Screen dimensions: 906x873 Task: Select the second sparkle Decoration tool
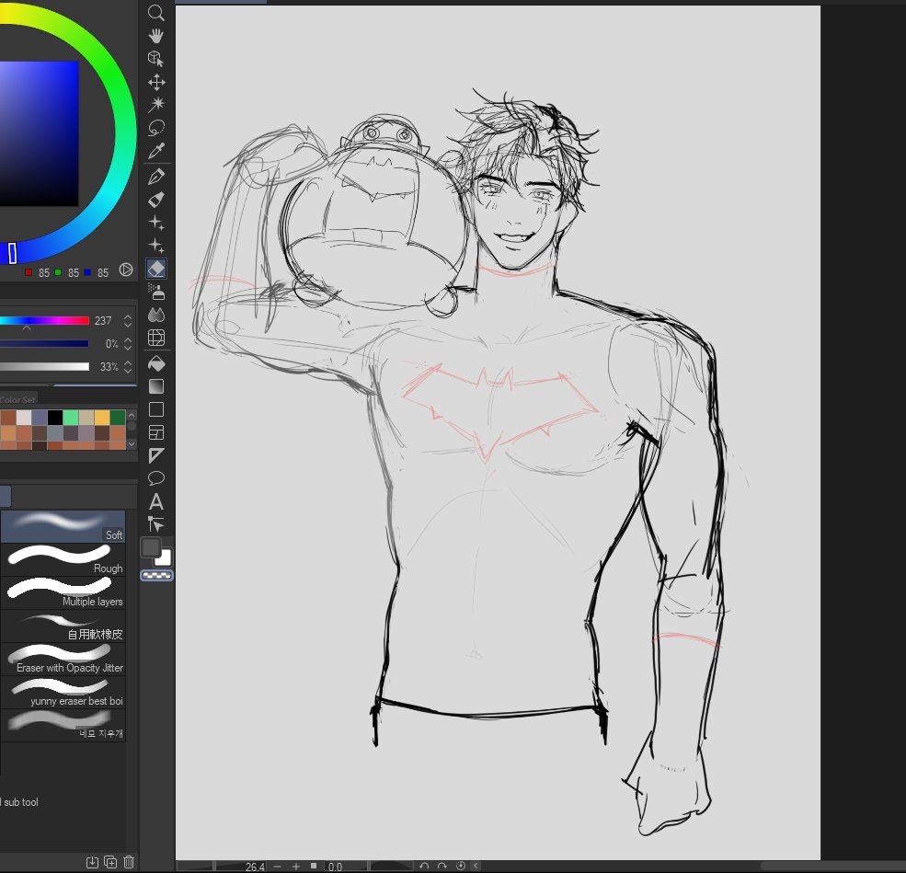tap(156, 247)
